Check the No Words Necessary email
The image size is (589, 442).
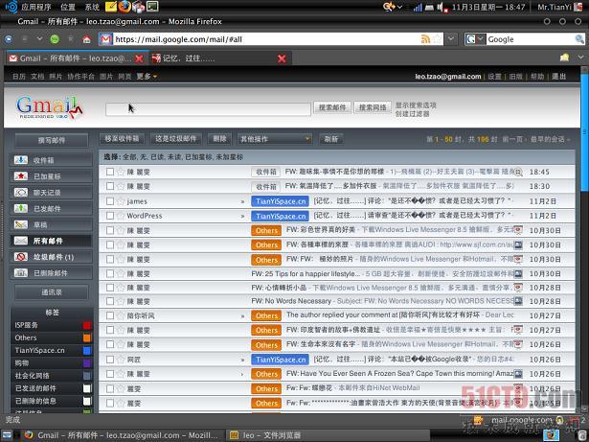110,301
